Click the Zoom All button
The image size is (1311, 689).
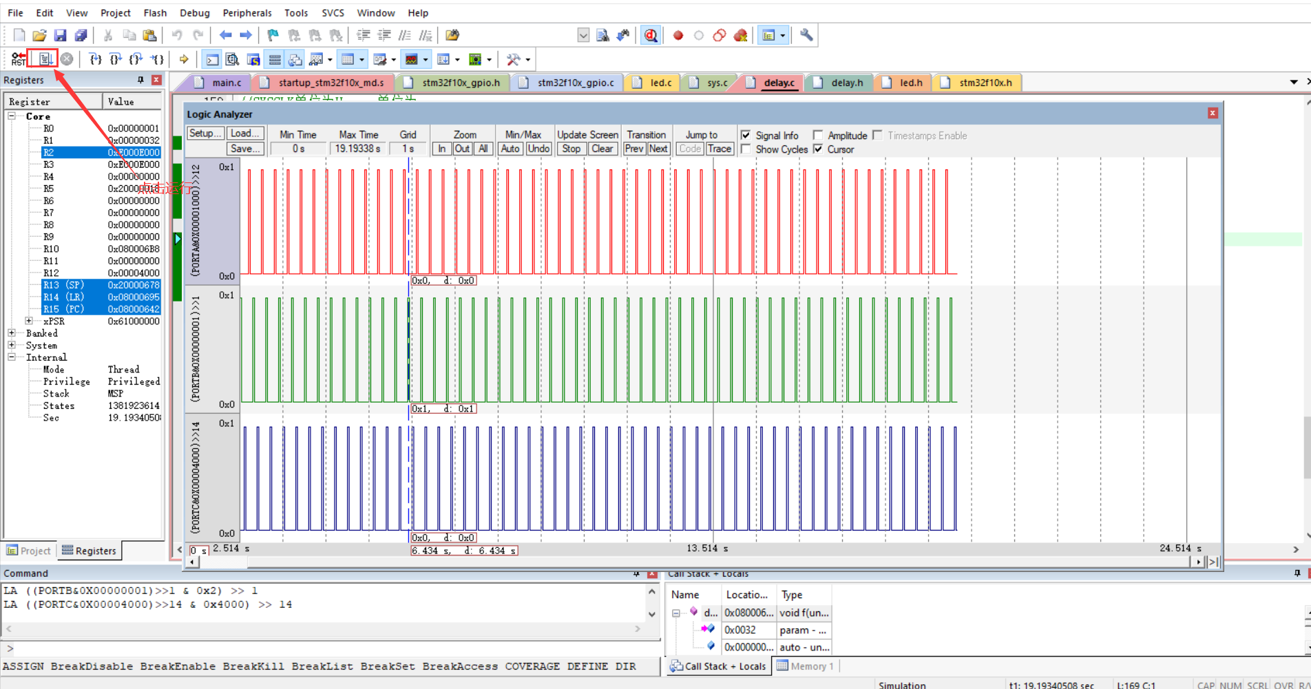click(483, 149)
